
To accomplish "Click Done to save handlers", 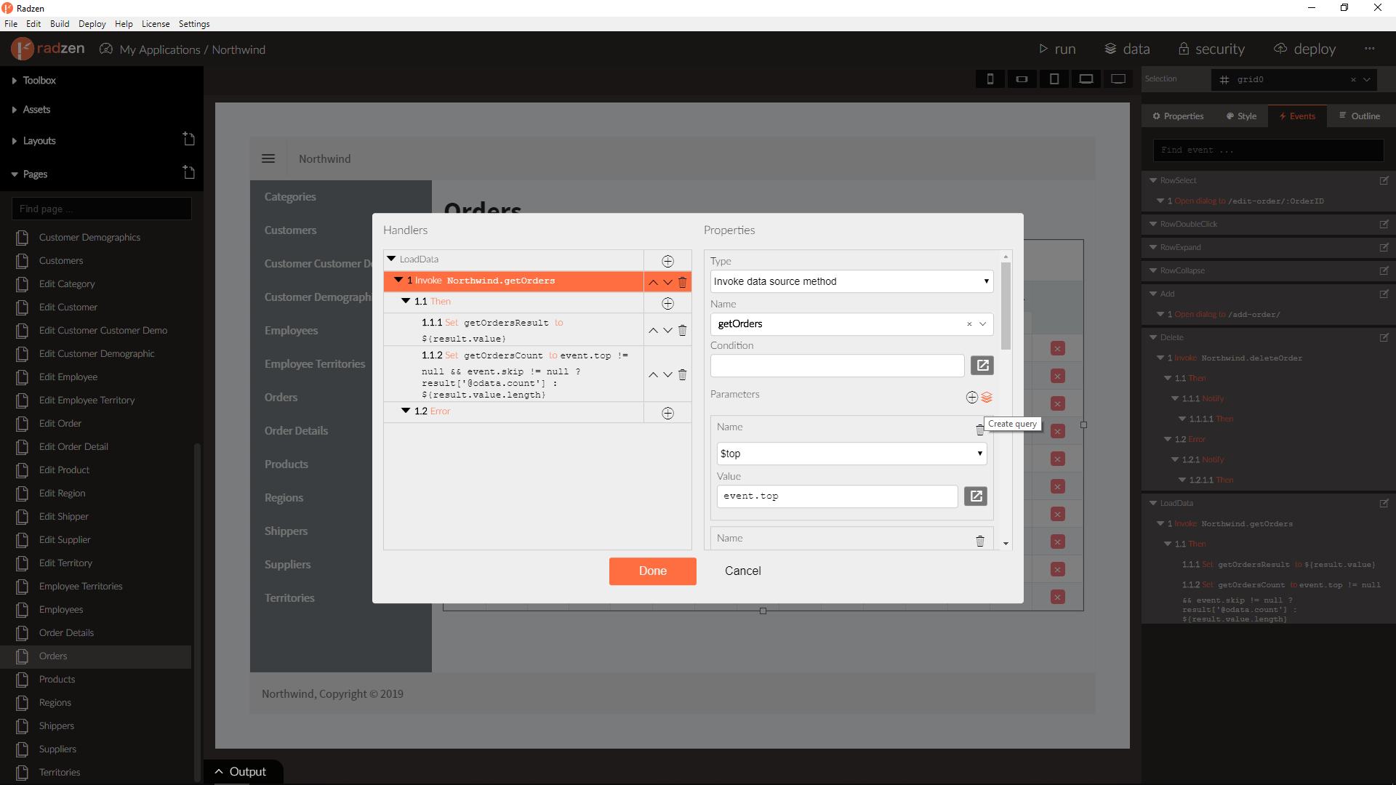I will click(653, 571).
